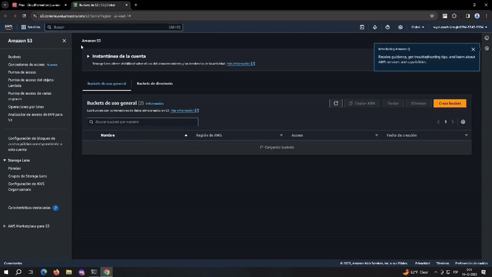The height and width of the screenshot is (277, 492).
Task: Open the Chrome extensions puzzle icon
Action: 454,16
